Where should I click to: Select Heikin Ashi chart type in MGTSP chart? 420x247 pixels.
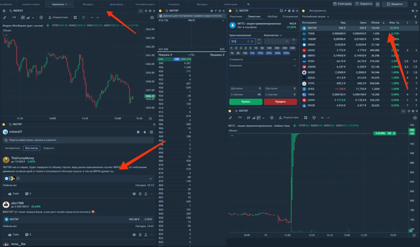pyautogui.click(x=258, y=118)
